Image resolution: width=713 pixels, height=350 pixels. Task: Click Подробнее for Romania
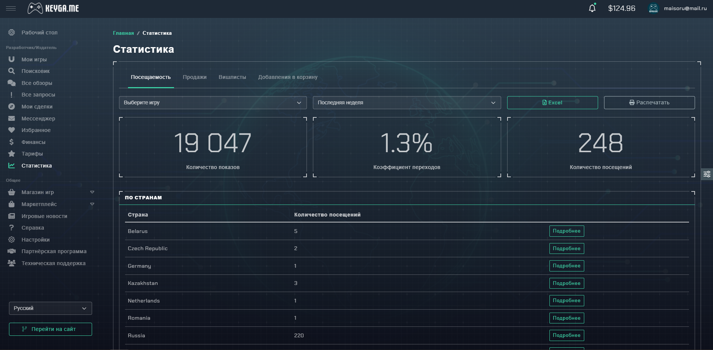tap(567, 318)
